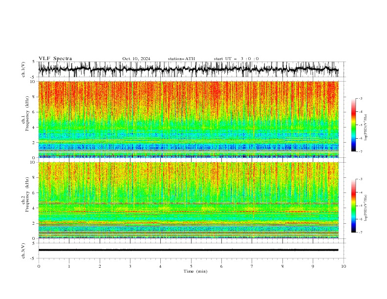Click the ch.2 spectrogram color scale bar
The width and height of the screenshot is (387, 299).
(353, 206)
